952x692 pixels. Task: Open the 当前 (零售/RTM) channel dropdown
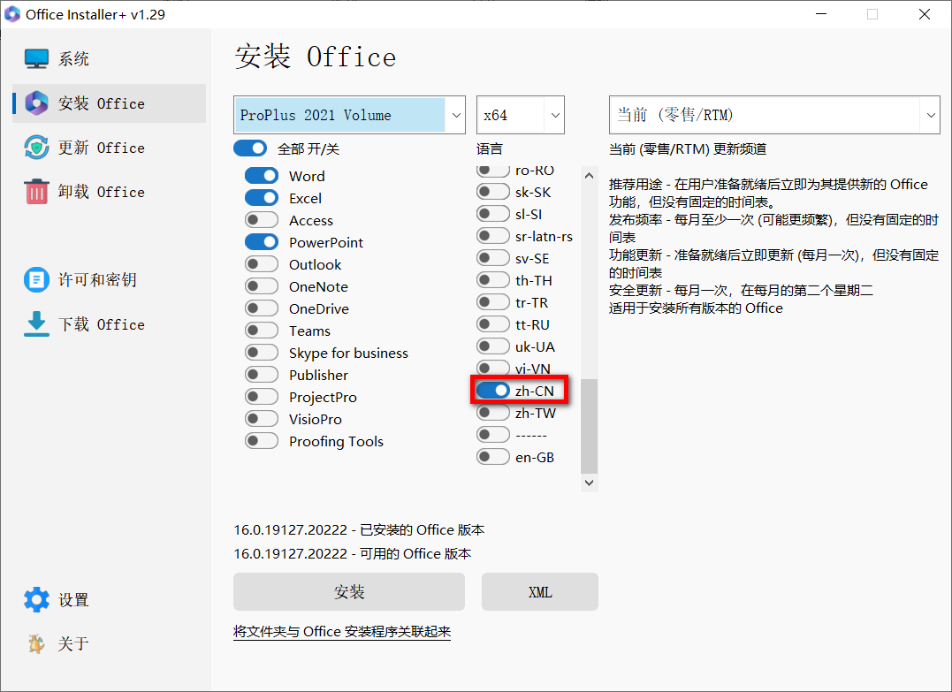pyautogui.click(x=774, y=115)
